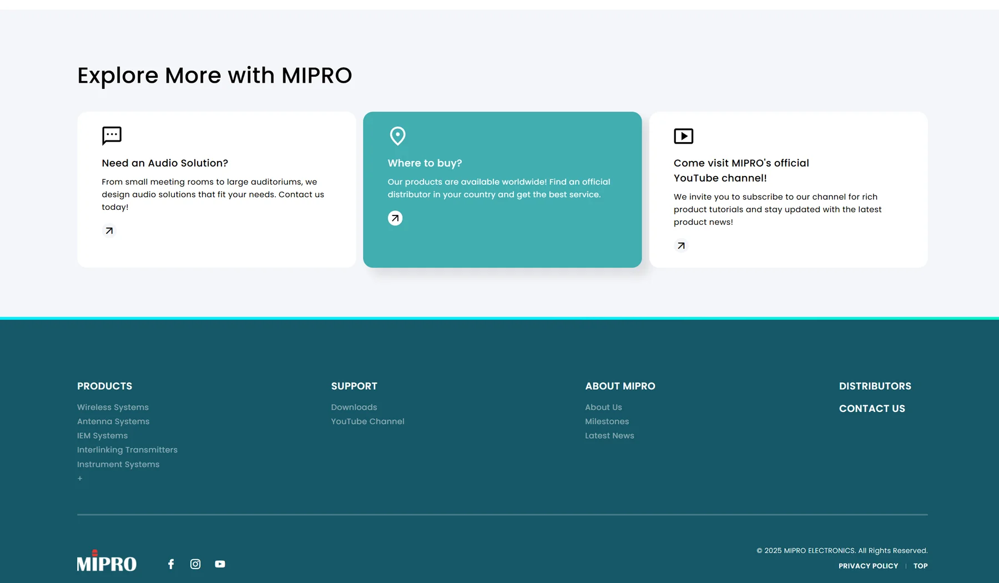999x583 pixels.
Task: Expand the Products list with the plus sign
Action: point(80,479)
